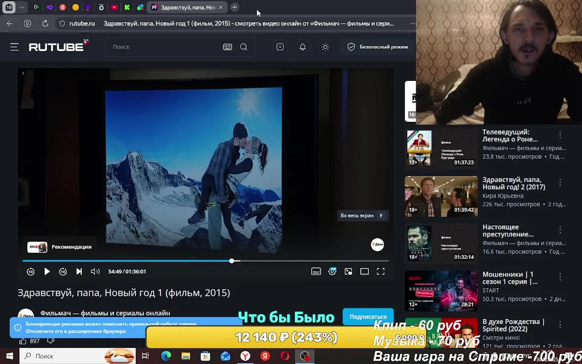Toggle subtitles in the player

[316, 271]
